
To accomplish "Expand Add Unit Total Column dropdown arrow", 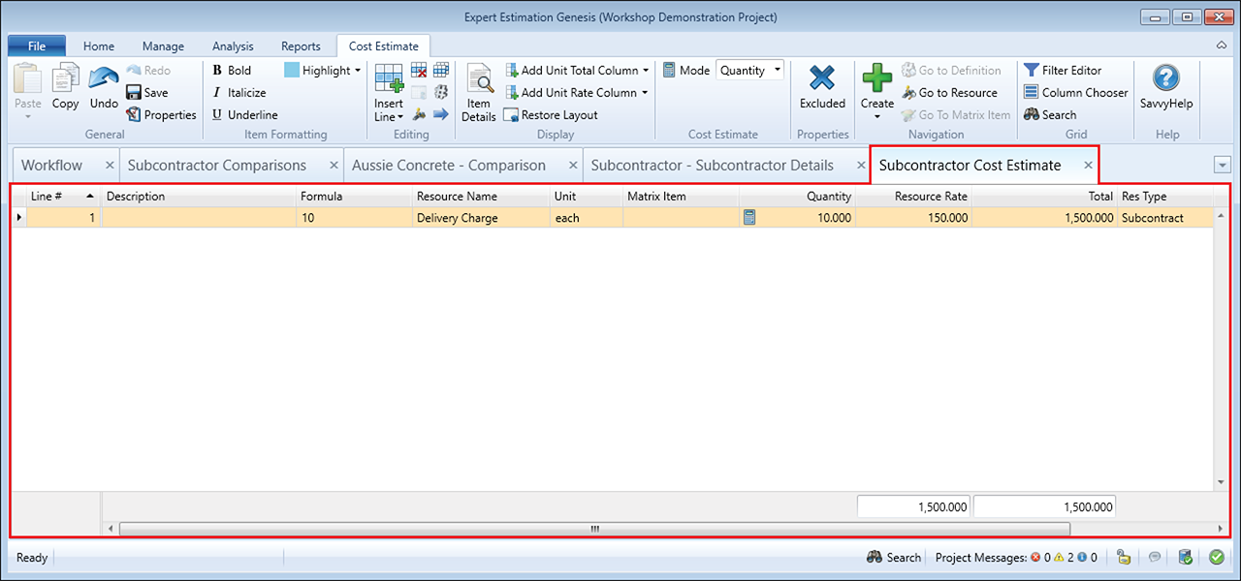I will pyautogui.click(x=646, y=71).
